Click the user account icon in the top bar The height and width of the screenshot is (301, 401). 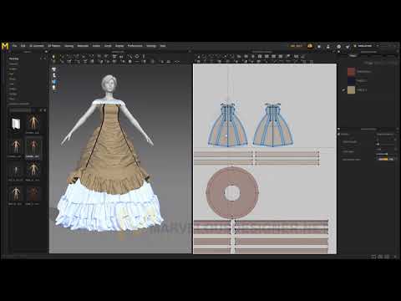328,46
